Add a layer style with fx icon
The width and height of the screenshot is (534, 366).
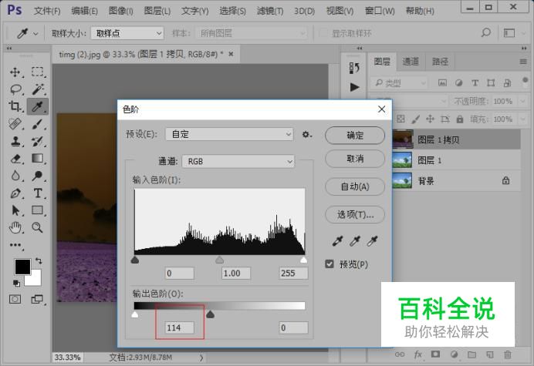coord(417,354)
